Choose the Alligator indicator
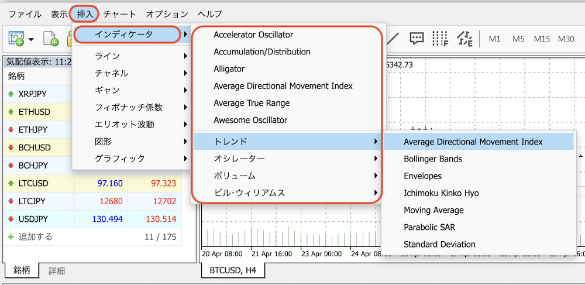 point(229,69)
